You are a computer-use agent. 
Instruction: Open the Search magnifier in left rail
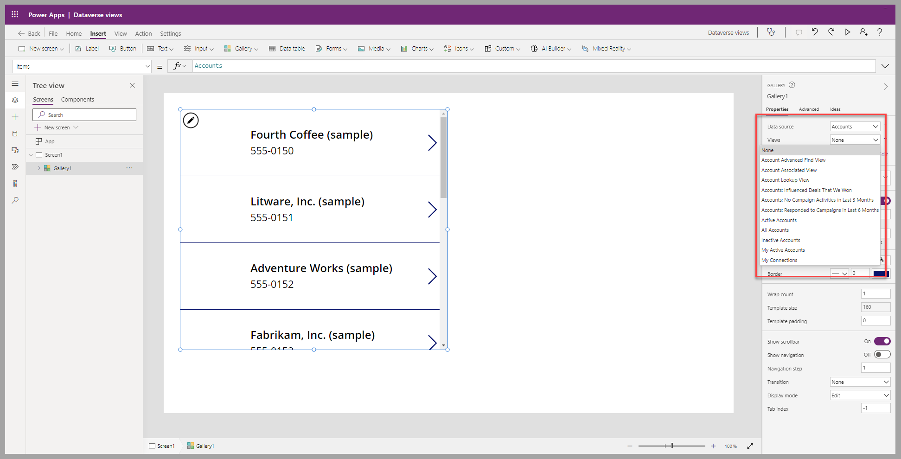coord(15,200)
